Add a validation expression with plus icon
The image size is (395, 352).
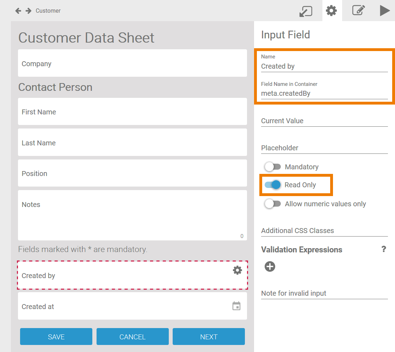[270, 267]
